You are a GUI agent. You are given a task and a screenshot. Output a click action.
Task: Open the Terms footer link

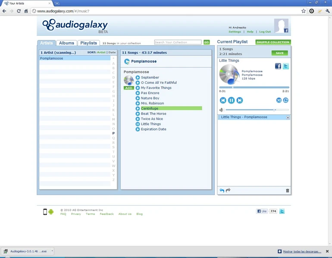[x=90, y=214]
